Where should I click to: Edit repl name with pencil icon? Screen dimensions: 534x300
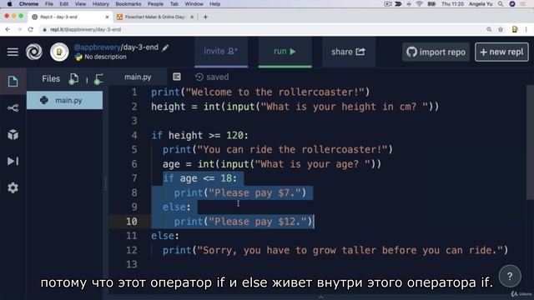165,47
